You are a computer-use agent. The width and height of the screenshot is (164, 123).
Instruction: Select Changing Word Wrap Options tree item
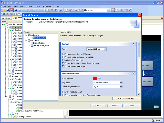point(32,111)
